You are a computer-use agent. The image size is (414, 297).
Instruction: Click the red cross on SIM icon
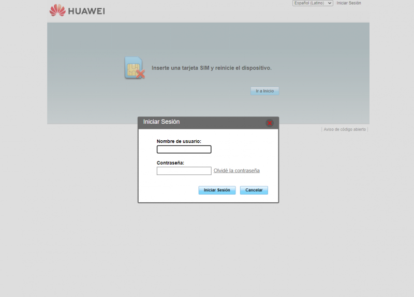point(140,75)
